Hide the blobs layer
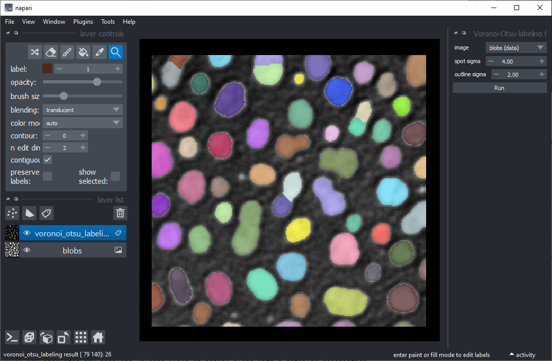The image size is (552, 361). (x=27, y=250)
